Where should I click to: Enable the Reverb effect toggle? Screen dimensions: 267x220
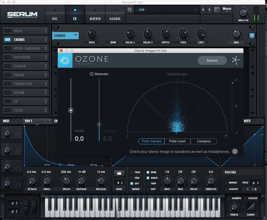pos(7,92)
